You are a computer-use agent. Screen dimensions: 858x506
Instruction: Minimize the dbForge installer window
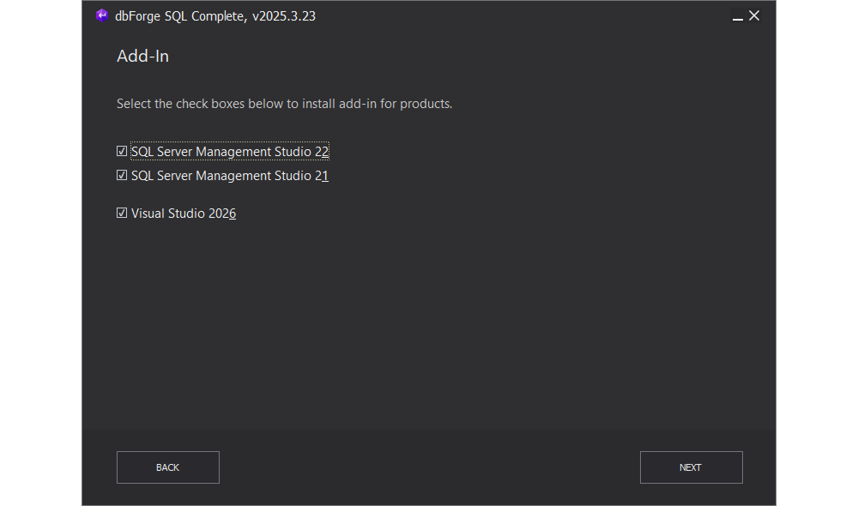point(738,16)
